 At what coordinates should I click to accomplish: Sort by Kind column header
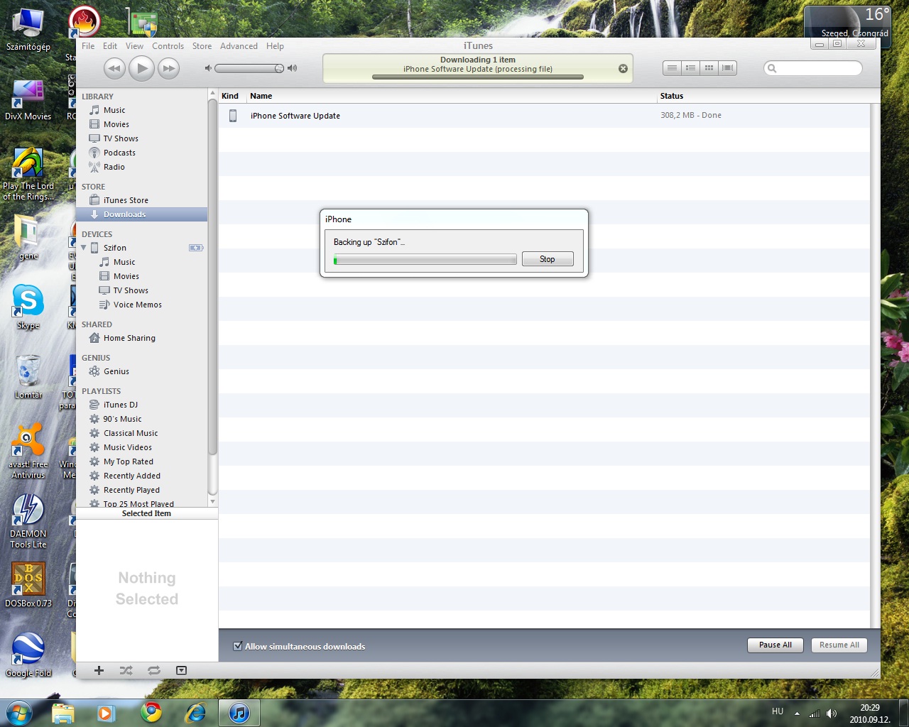(232, 96)
